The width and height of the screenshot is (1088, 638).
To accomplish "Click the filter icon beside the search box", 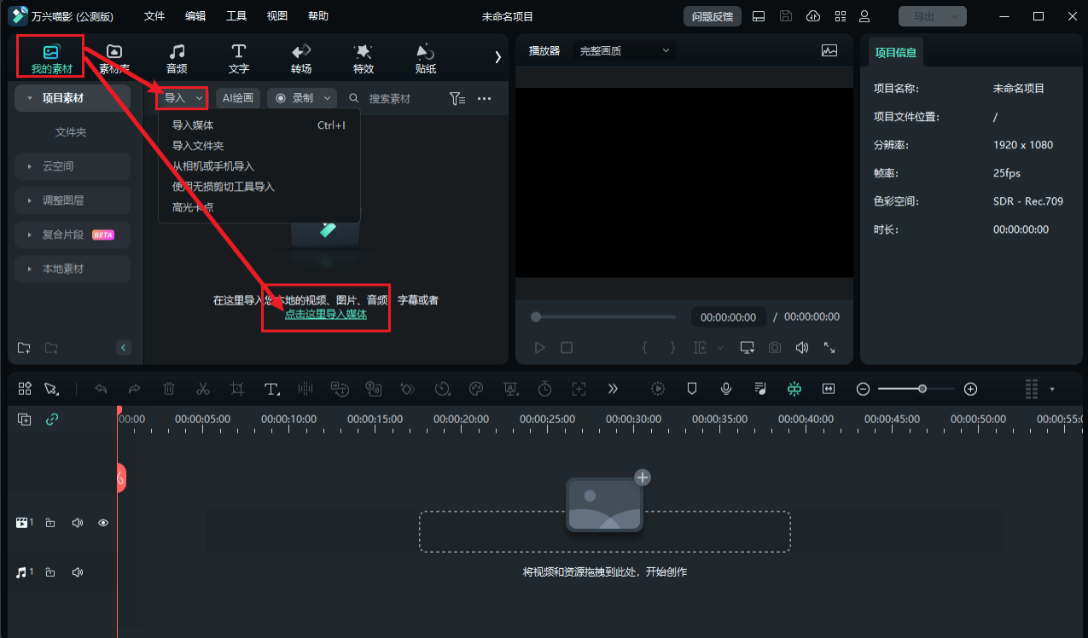I will (x=457, y=99).
